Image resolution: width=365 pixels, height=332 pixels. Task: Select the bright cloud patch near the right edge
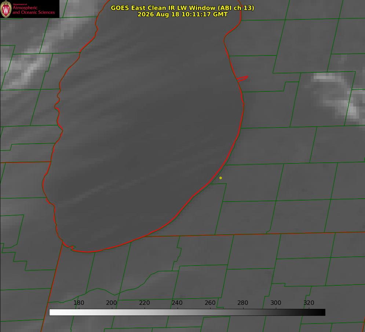tap(337, 95)
